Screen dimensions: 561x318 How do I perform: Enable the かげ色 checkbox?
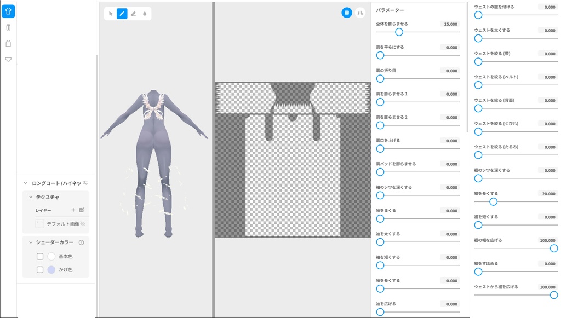[40, 270]
